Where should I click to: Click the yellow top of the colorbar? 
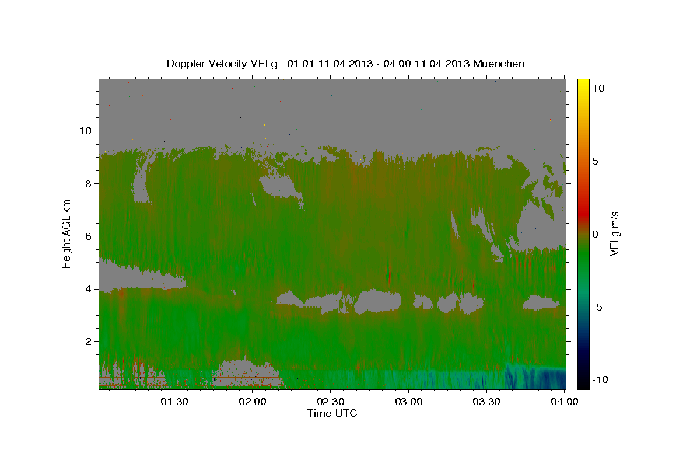click(x=583, y=83)
